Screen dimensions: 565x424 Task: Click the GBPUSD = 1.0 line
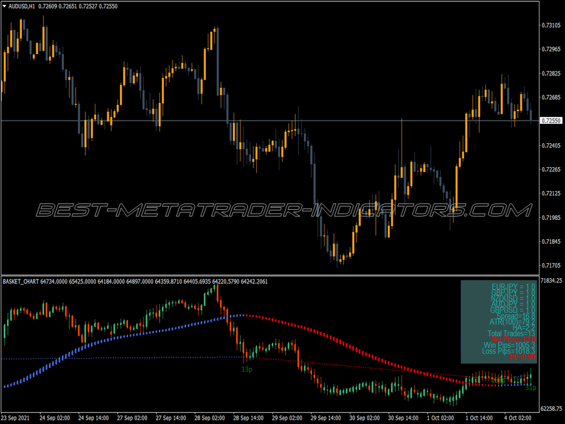pyautogui.click(x=513, y=310)
